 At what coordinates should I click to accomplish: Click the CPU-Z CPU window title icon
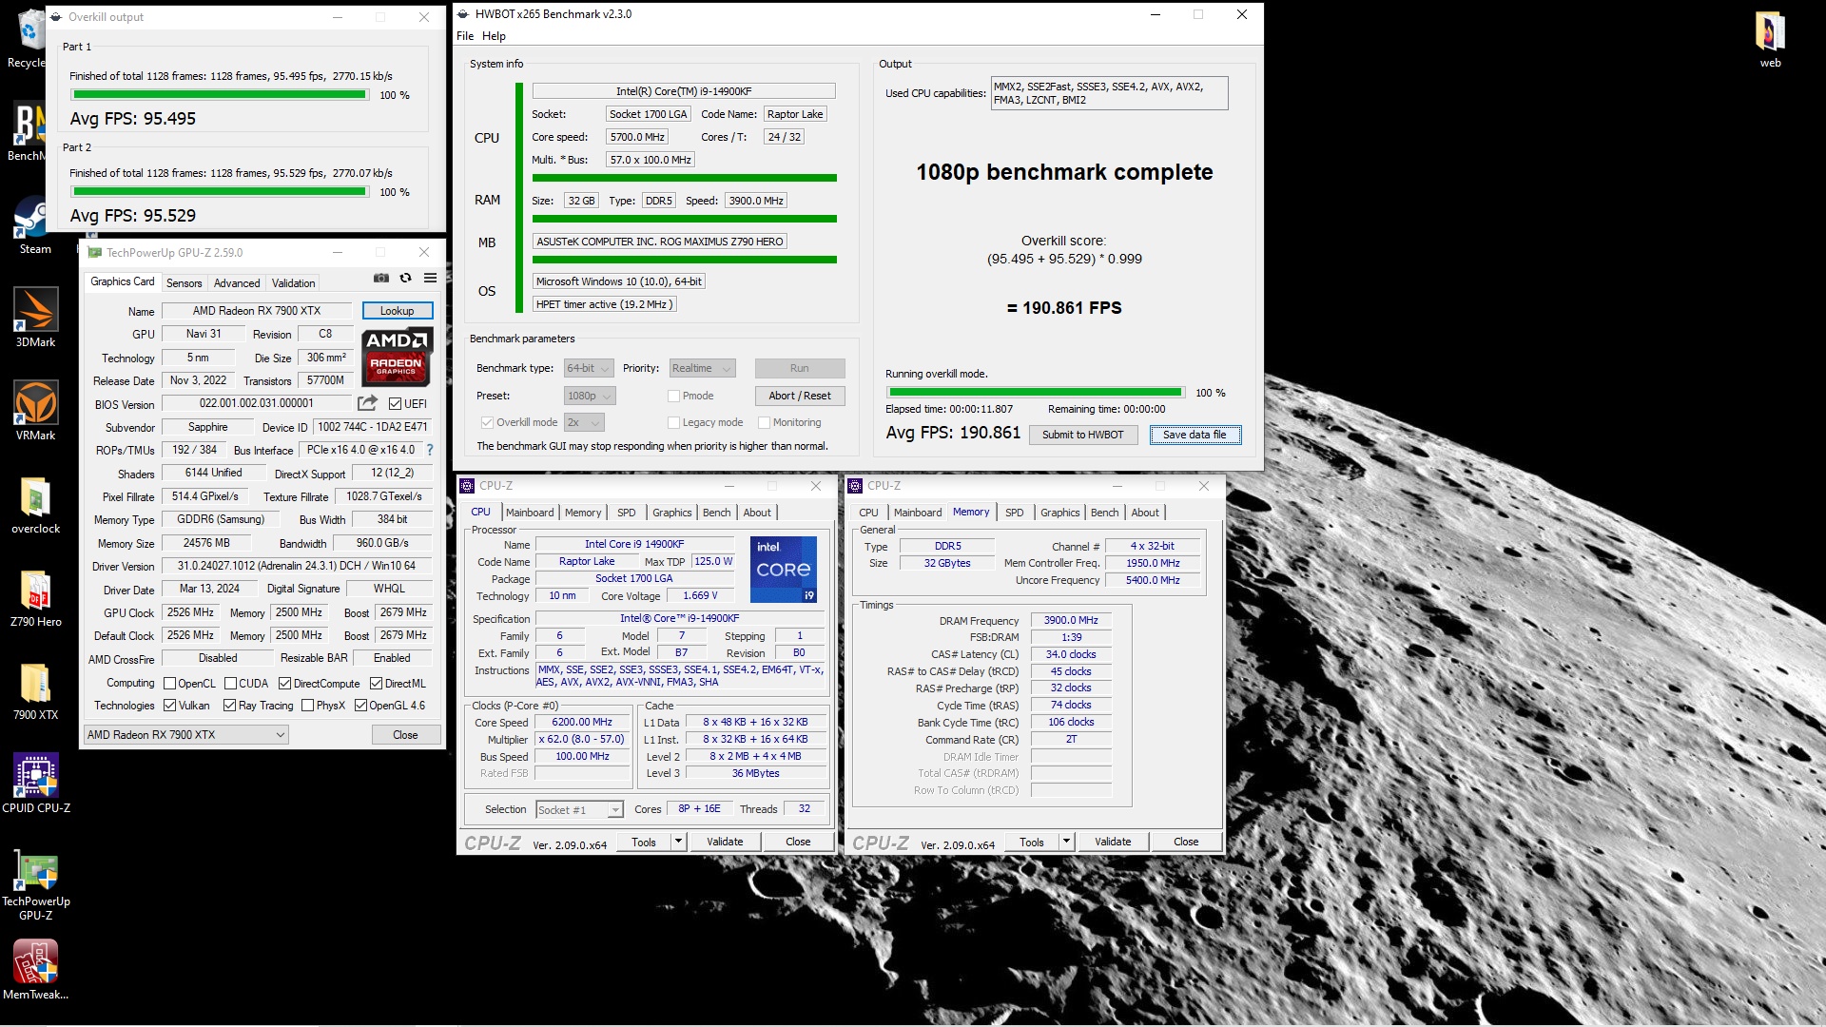click(x=467, y=486)
